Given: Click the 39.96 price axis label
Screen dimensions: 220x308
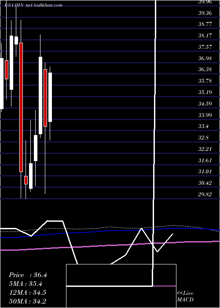Looking at the screenshot, I should click(x=205, y=2).
